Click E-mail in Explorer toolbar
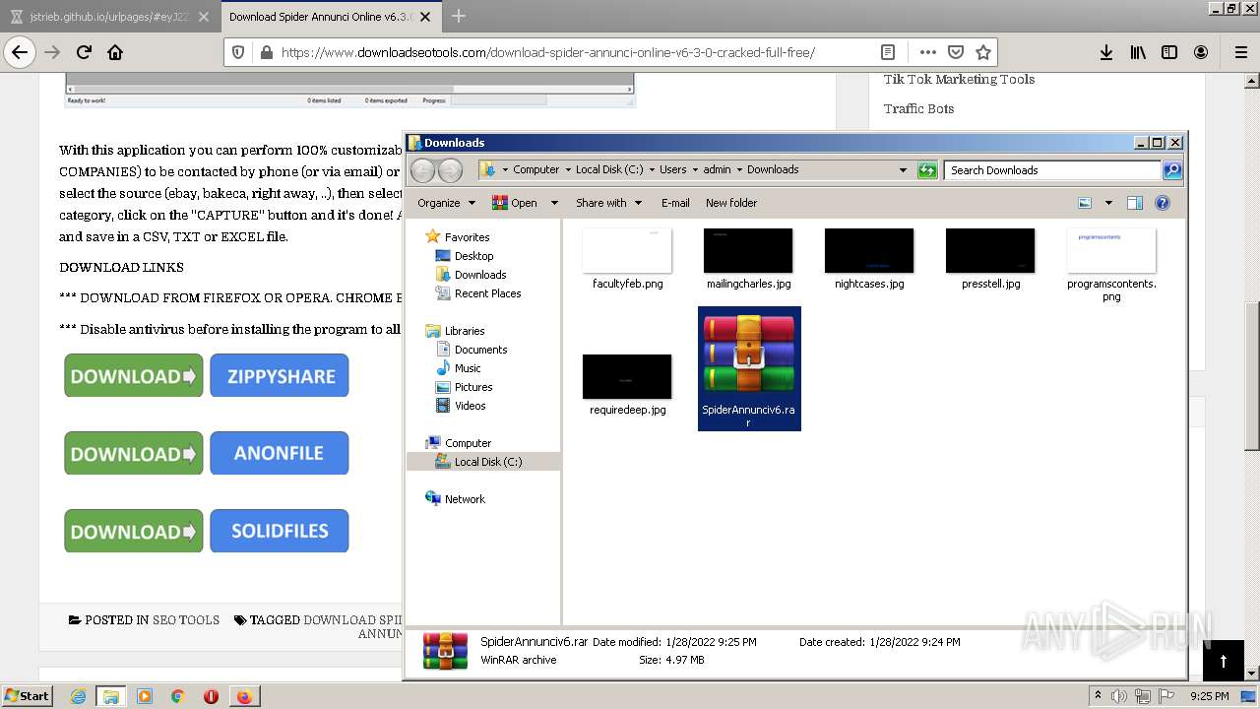This screenshot has height=709, width=1260. (x=675, y=203)
